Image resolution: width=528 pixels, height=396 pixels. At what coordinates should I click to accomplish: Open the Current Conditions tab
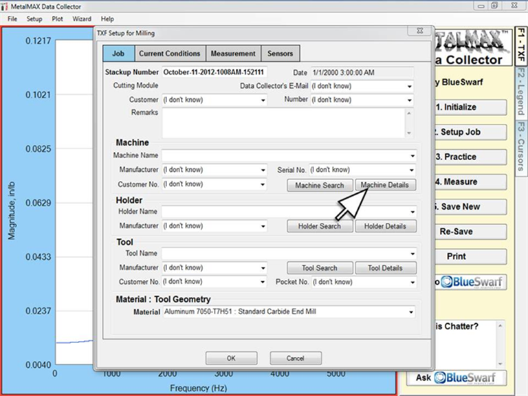(x=170, y=54)
